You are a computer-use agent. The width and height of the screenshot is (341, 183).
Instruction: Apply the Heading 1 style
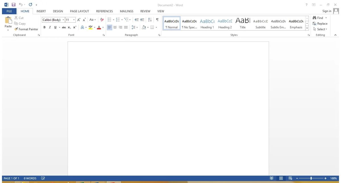point(207,24)
